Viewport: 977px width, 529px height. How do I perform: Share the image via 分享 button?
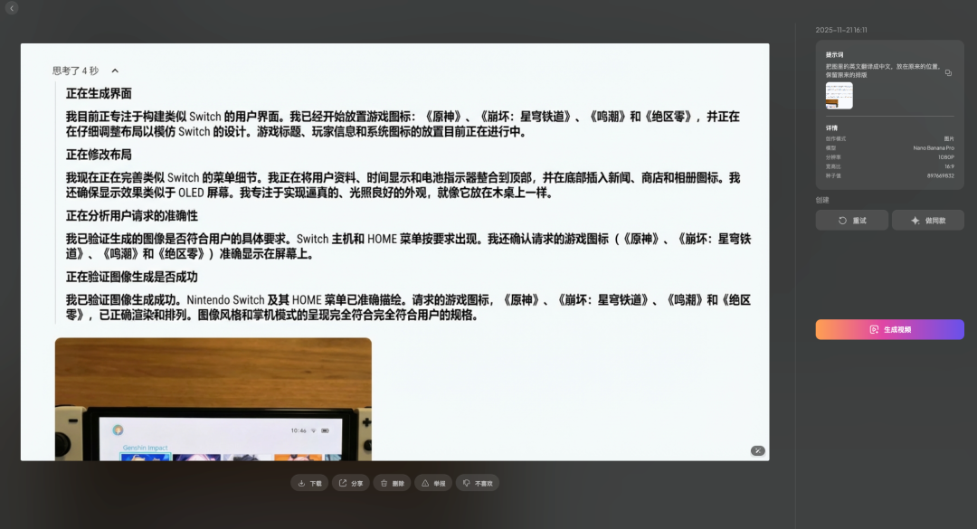[x=350, y=483]
